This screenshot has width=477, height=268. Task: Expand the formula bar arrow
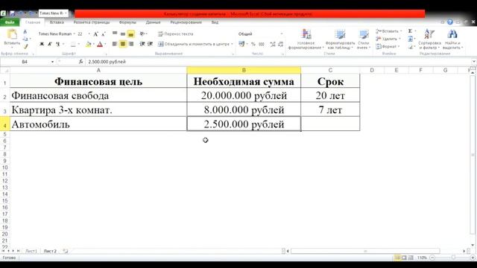click(473, 62)
